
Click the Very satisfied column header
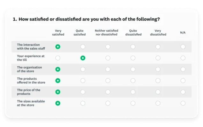(x=58, y=32)
